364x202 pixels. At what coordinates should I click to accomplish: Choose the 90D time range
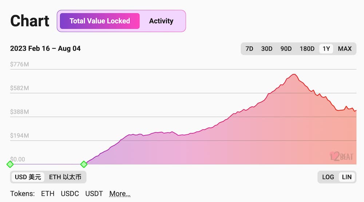pos(286,48)
